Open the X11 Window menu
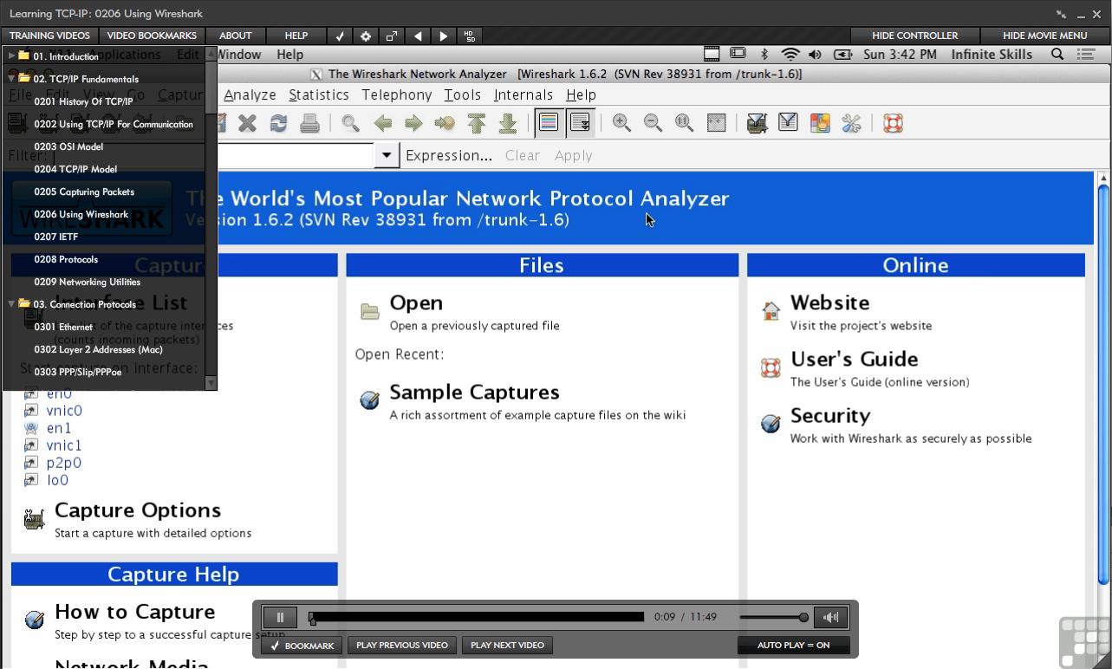 pos(238,55)
